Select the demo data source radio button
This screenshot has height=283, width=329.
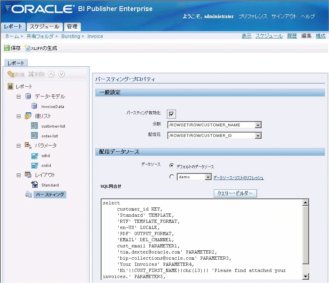coord(171,177)
